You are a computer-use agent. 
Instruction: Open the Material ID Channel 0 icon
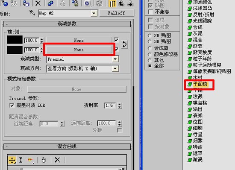[x=87, y=3]
